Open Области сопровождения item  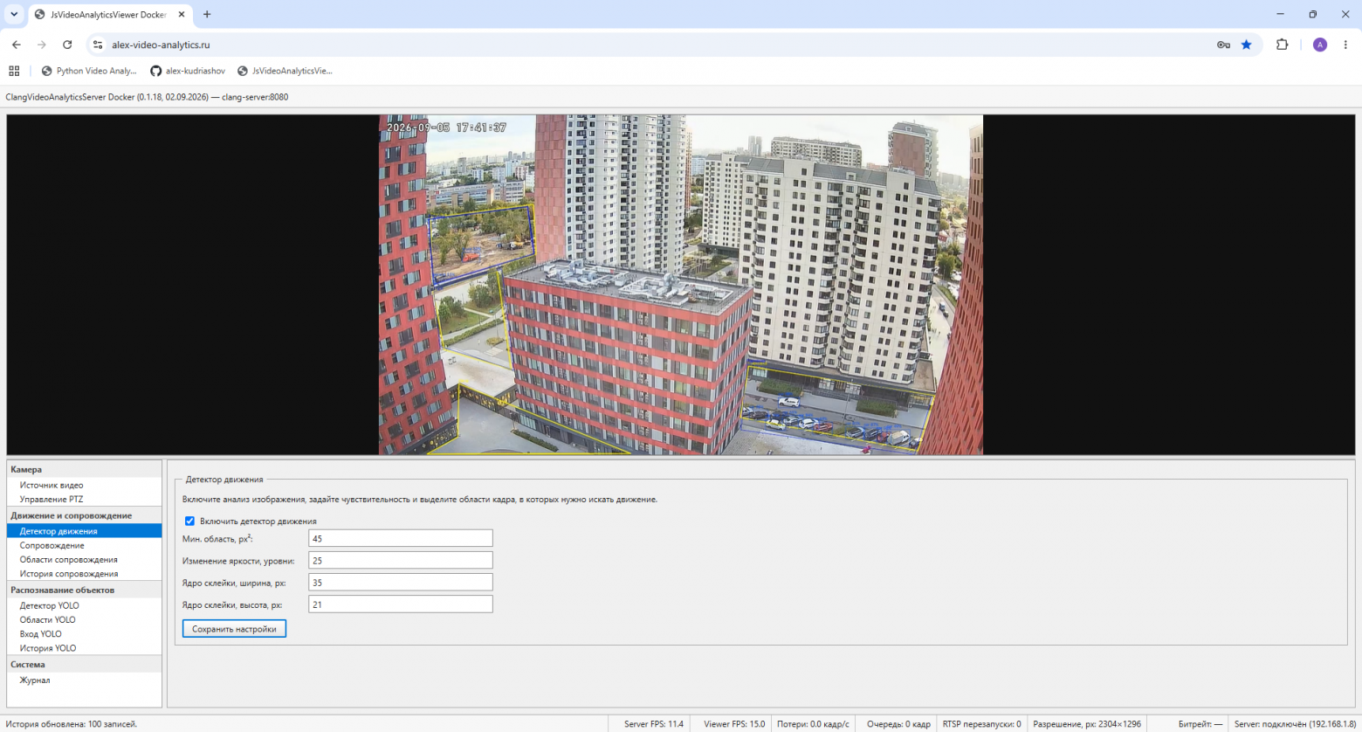tap(84, 559)
